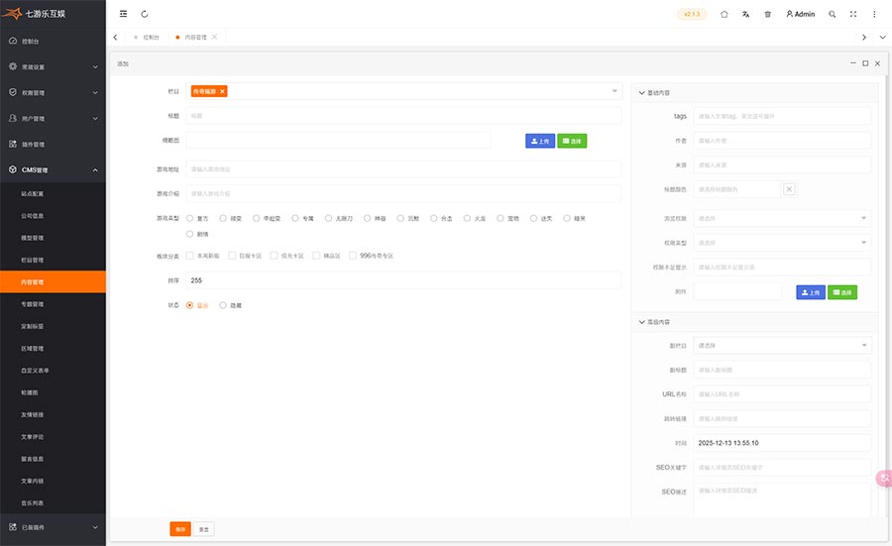Open the three-dot more menu
Viewport: 892px width, 546px height.
point(874,14)
